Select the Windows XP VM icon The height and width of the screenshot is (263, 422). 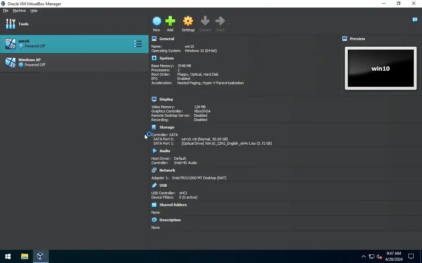10,62
